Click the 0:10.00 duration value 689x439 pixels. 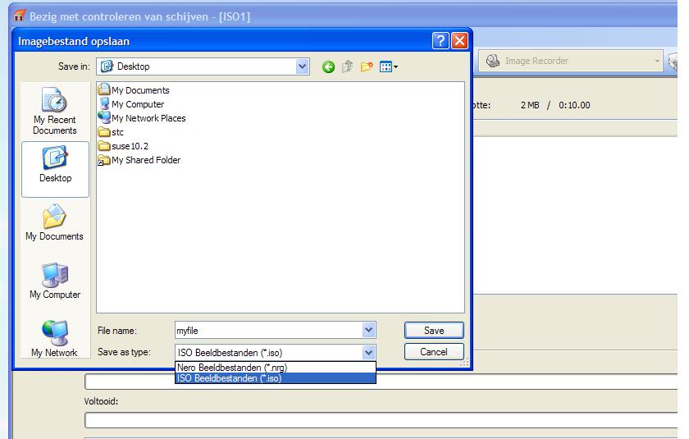coord(574,105)
